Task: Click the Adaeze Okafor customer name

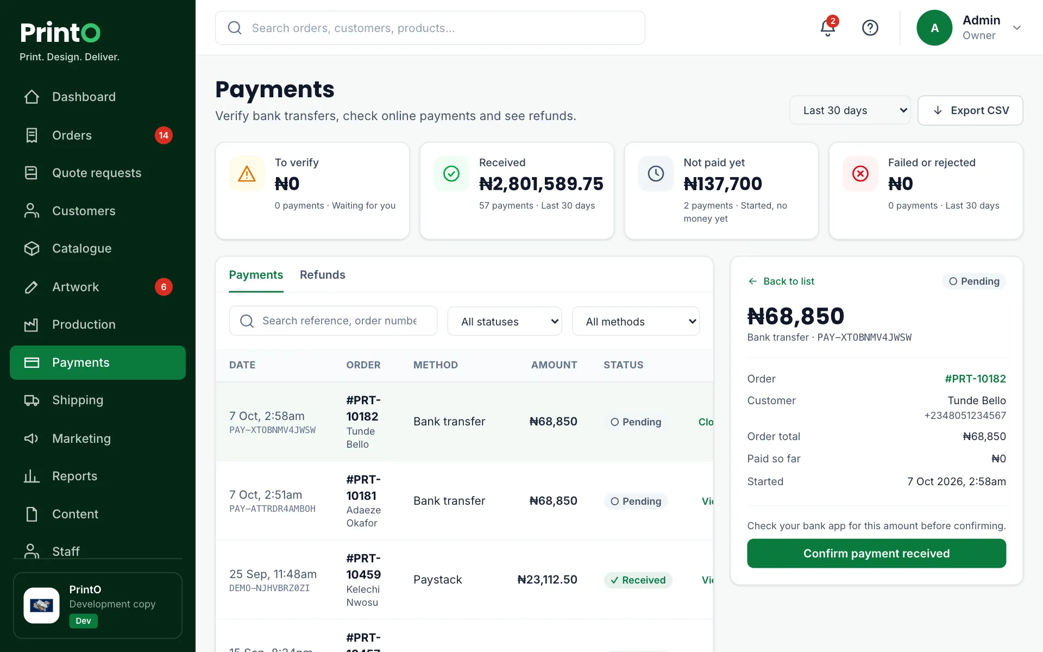Action: coord(363,517)
